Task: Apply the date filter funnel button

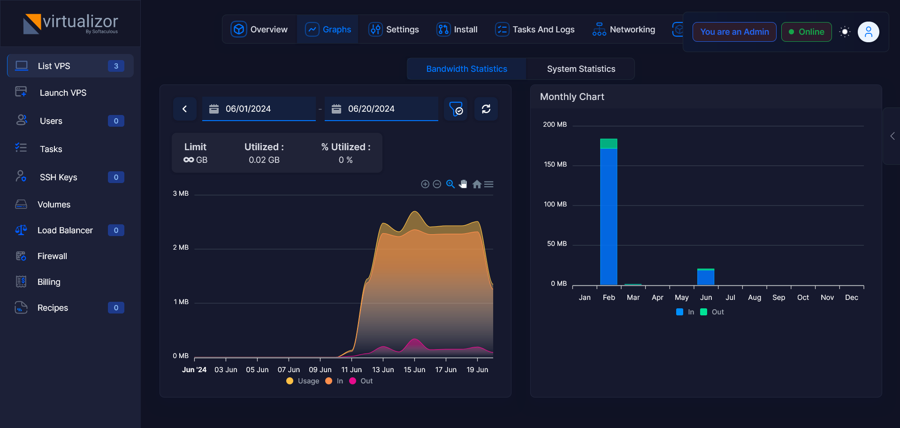Action: [x=456, y=109]
